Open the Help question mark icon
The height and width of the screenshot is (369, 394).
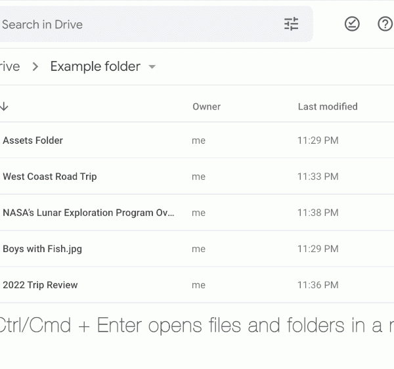coord(385,24)
